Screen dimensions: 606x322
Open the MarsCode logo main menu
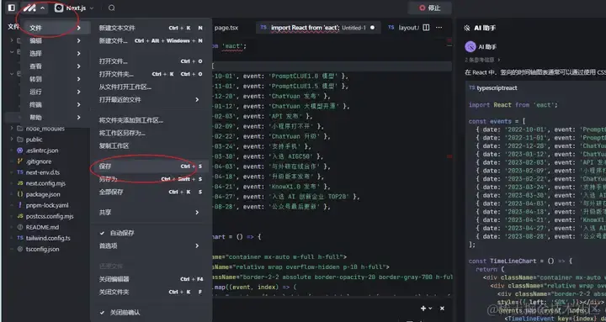tap(33, 8)
